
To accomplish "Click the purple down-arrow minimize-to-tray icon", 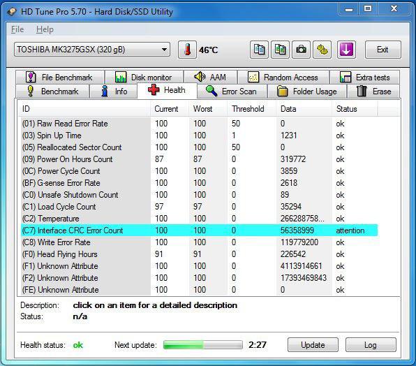I will coord(346,50).
